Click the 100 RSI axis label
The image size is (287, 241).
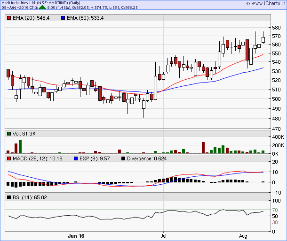point(276,201)
